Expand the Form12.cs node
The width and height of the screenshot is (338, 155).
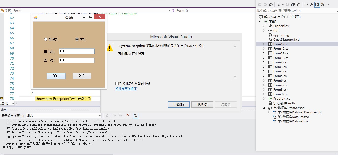(264, 58)
